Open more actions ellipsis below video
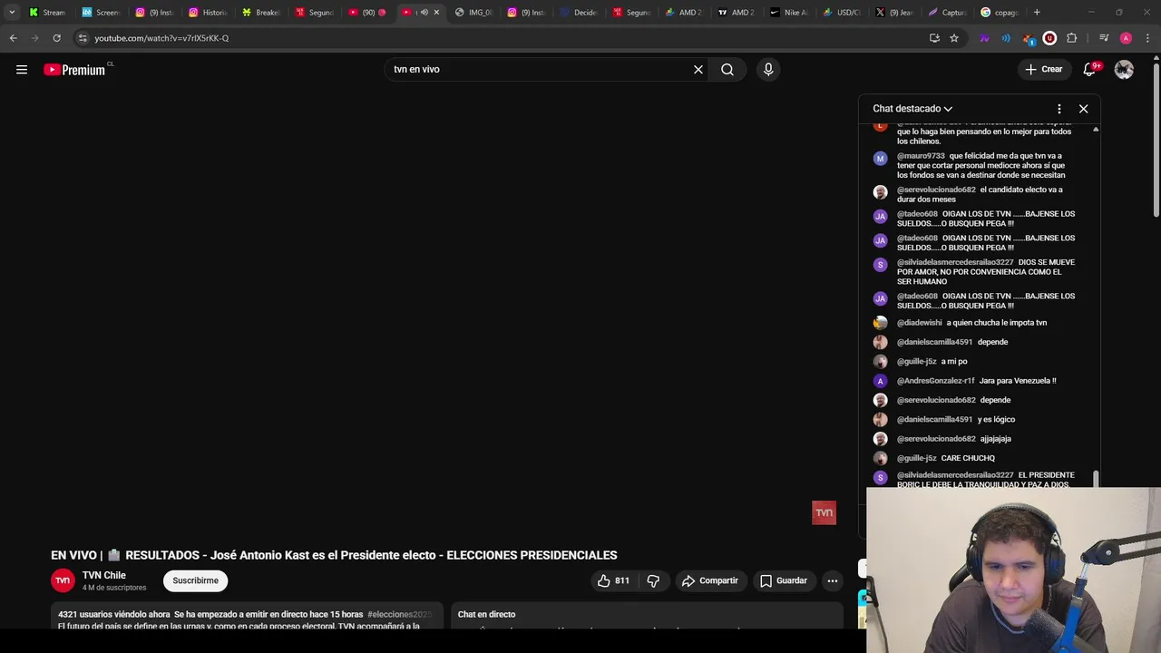This screenshot has height=653, width=1161. 832,580
